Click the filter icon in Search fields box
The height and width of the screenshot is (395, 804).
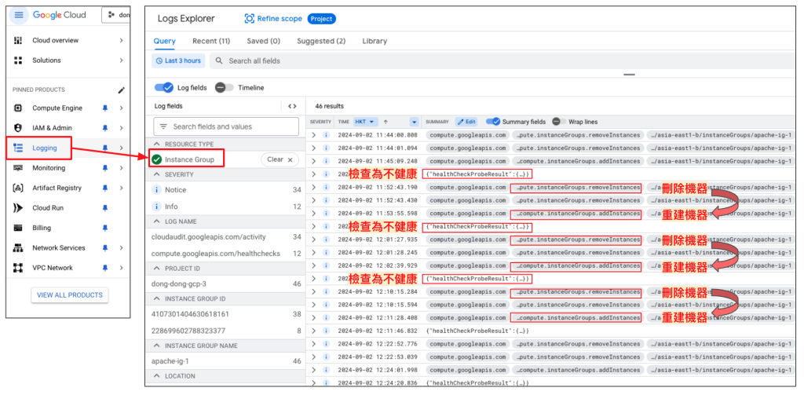(x=163, y=126)
